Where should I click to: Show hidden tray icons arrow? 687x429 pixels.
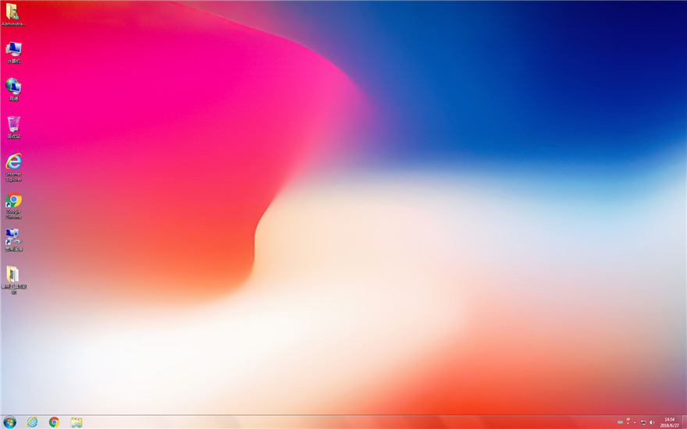(x=635, y=423)
